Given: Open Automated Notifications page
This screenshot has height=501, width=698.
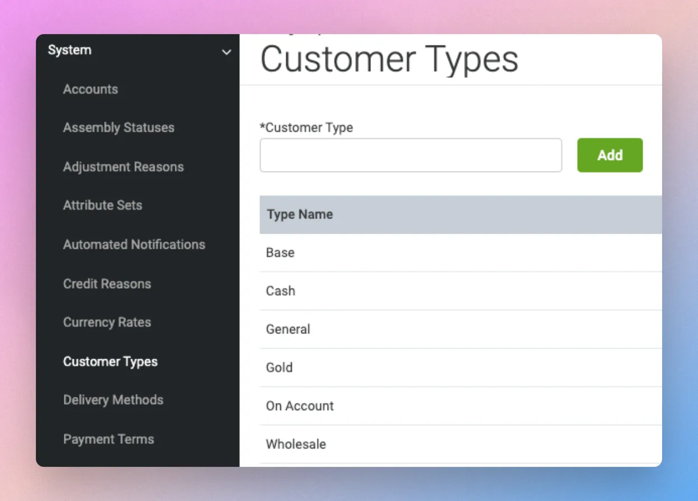Looking at the screenshot, I should tap(134, 244).
